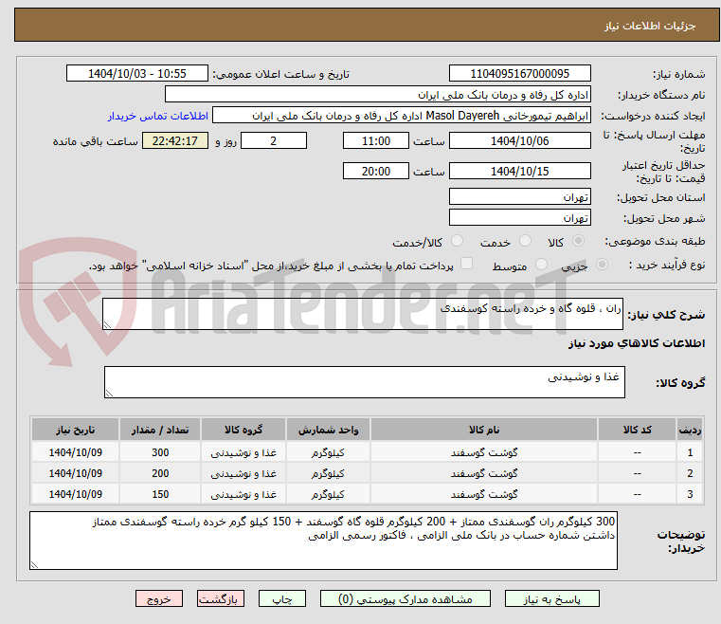
Task: Click the price validity date 1404/10/15
Action: (519, 172)
